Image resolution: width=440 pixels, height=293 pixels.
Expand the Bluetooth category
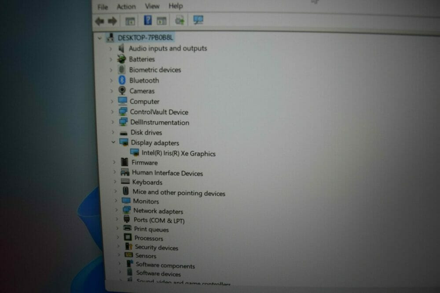pos(111,81)
